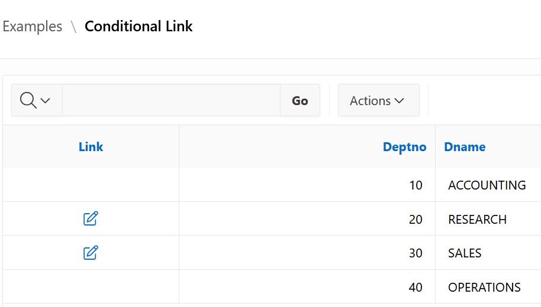The width and height of the screenshot is (541, 307).
Task: Select the OPERATIONS department name cell
Action: tap(484, 288)
